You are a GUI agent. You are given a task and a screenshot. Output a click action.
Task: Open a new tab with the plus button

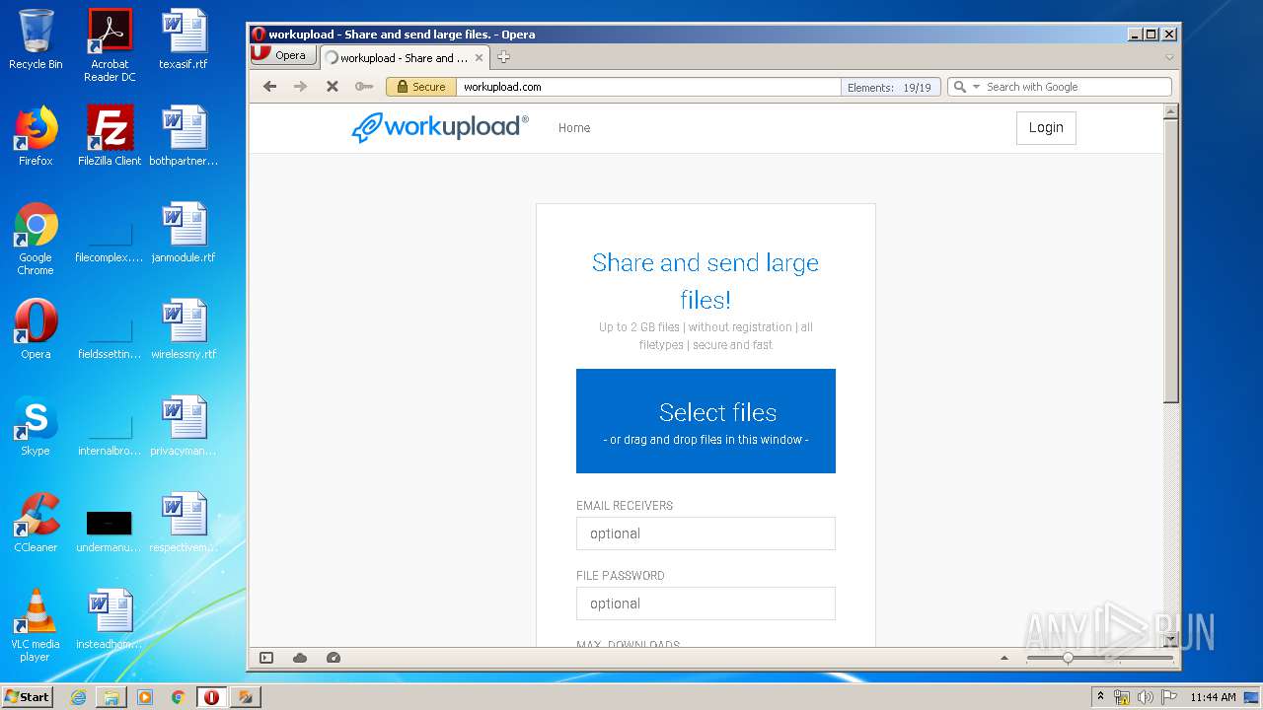coord(503,57)
